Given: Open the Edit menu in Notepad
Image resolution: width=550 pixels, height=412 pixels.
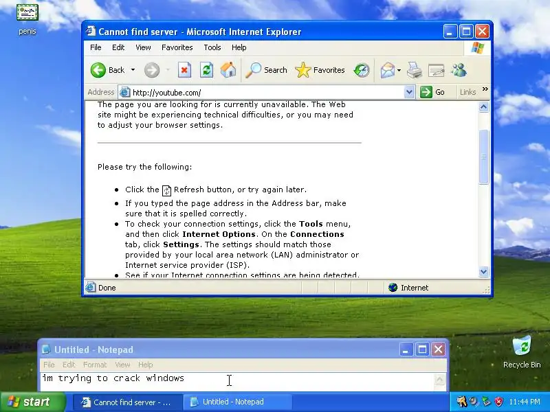Looking at the screenshot, I should coord(69,365).
